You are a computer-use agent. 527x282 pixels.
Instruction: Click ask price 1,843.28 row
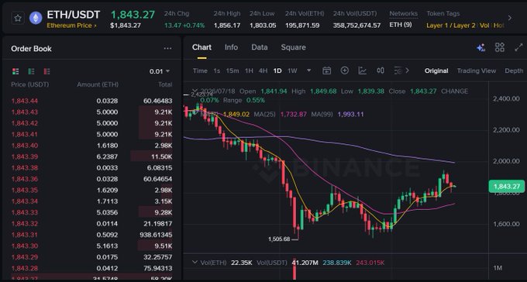click(91, 268)
